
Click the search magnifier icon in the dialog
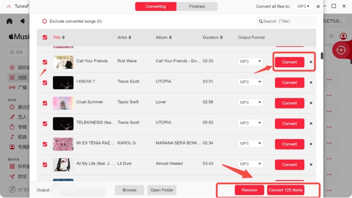point(260,21)
